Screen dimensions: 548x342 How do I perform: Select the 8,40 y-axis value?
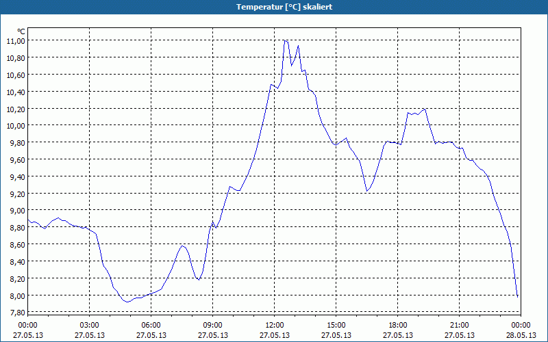tap(18, 262)
